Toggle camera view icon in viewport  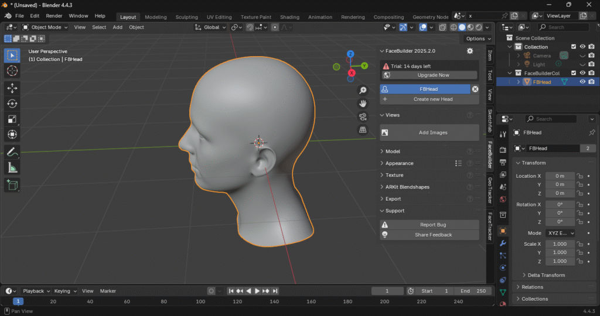point(363,116)
